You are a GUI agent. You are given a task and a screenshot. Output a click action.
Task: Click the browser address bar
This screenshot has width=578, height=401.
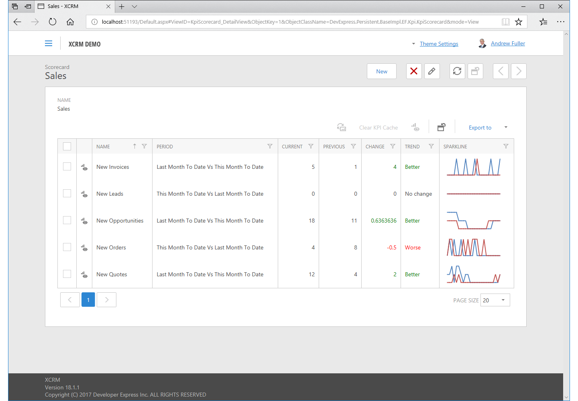pos(289,22)
